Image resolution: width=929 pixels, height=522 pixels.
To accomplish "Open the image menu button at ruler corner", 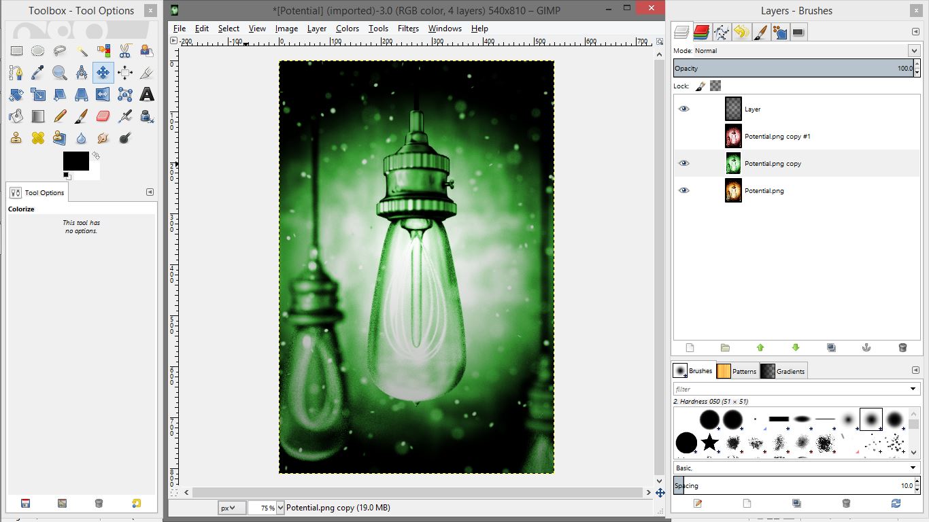I will point(174,41).
